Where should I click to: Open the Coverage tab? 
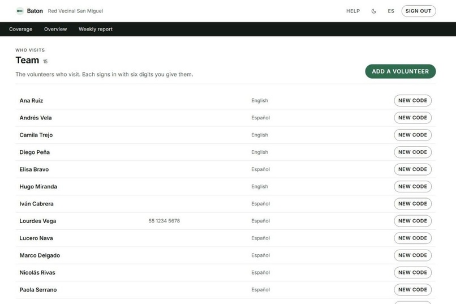20,29
